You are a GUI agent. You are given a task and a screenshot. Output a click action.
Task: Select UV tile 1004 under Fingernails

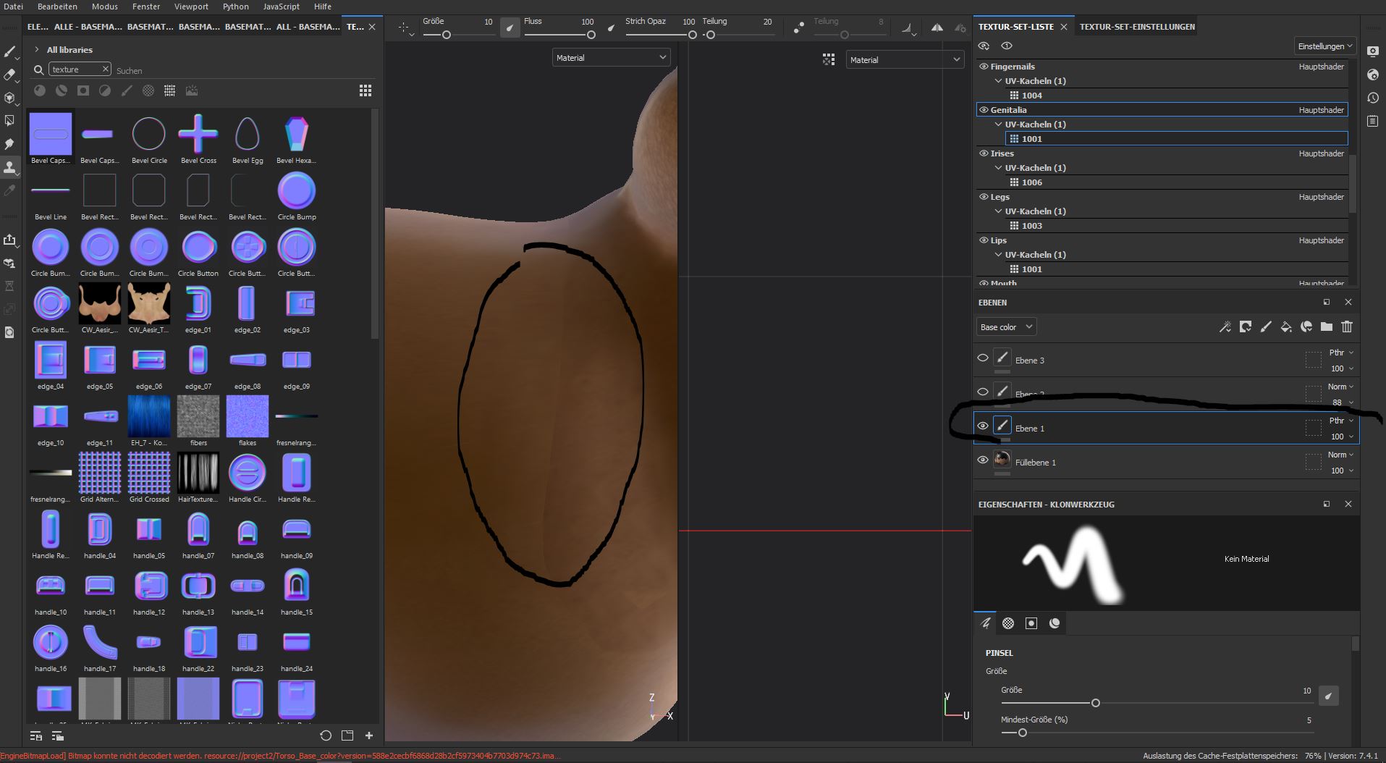click(x=1175, y=96)
